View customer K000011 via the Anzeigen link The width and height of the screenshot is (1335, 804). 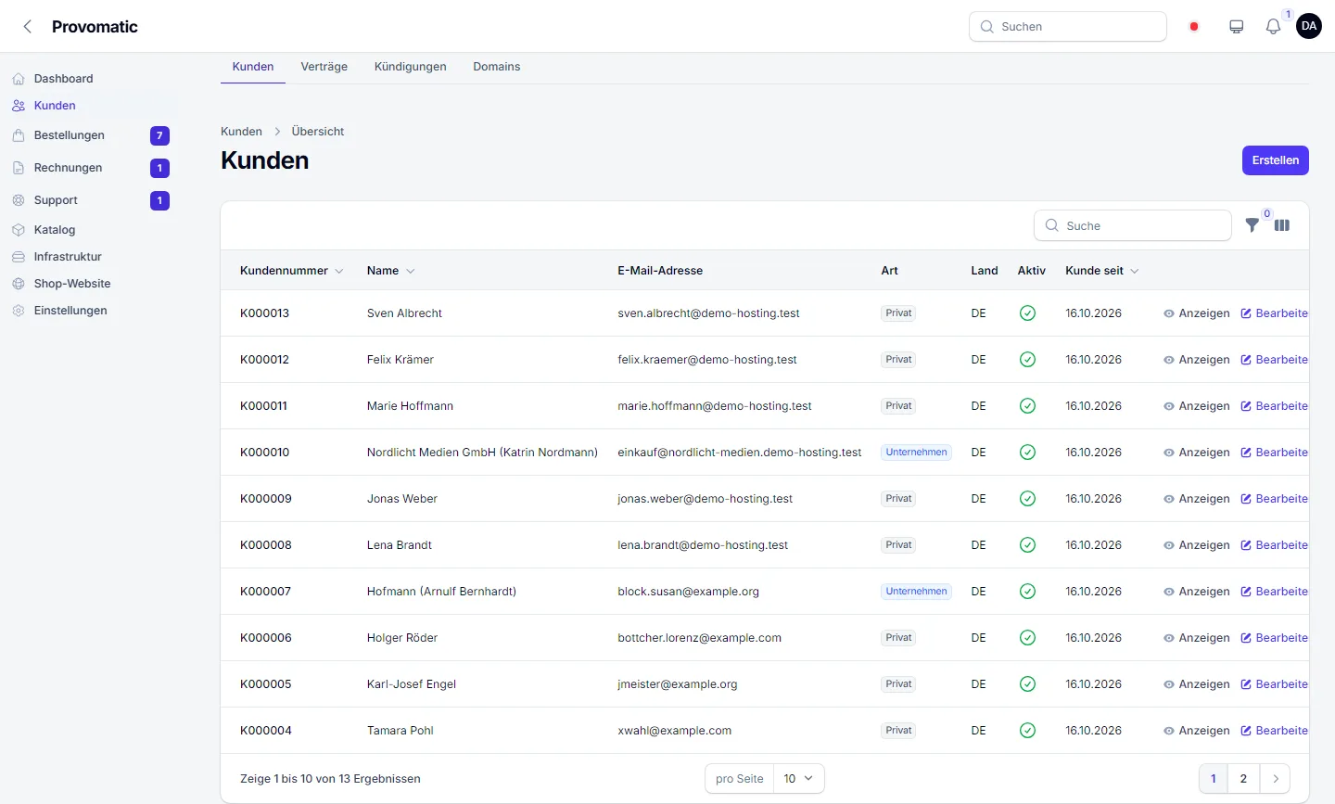[x=1197, y=406]
